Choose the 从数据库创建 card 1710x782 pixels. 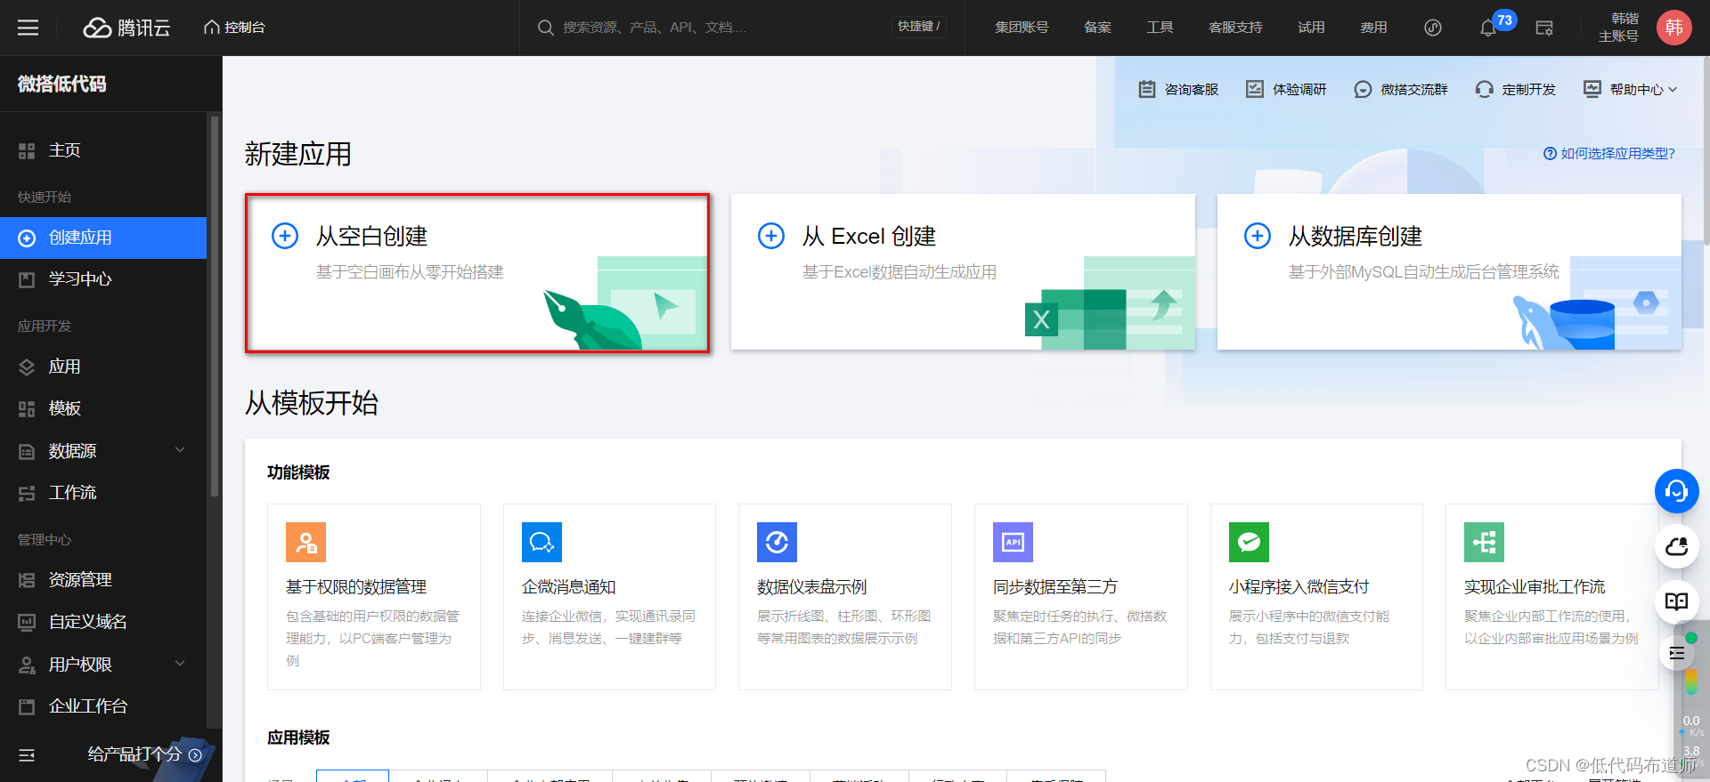(x=1449, y=272)
